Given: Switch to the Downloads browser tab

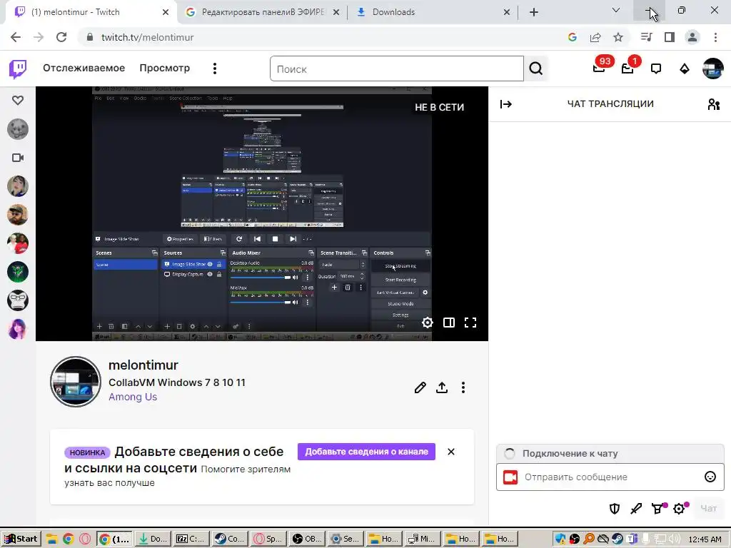Looking at the screenshot, I should click(x=433, y=12).
